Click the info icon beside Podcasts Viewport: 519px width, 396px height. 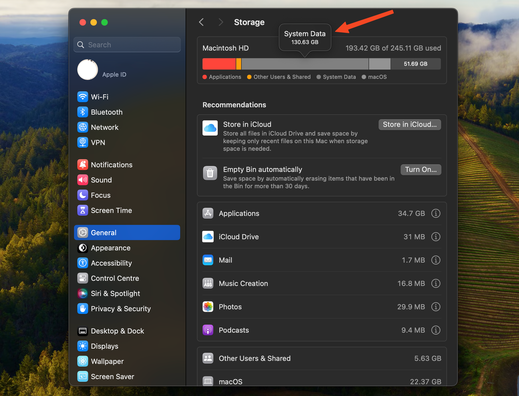435,330
